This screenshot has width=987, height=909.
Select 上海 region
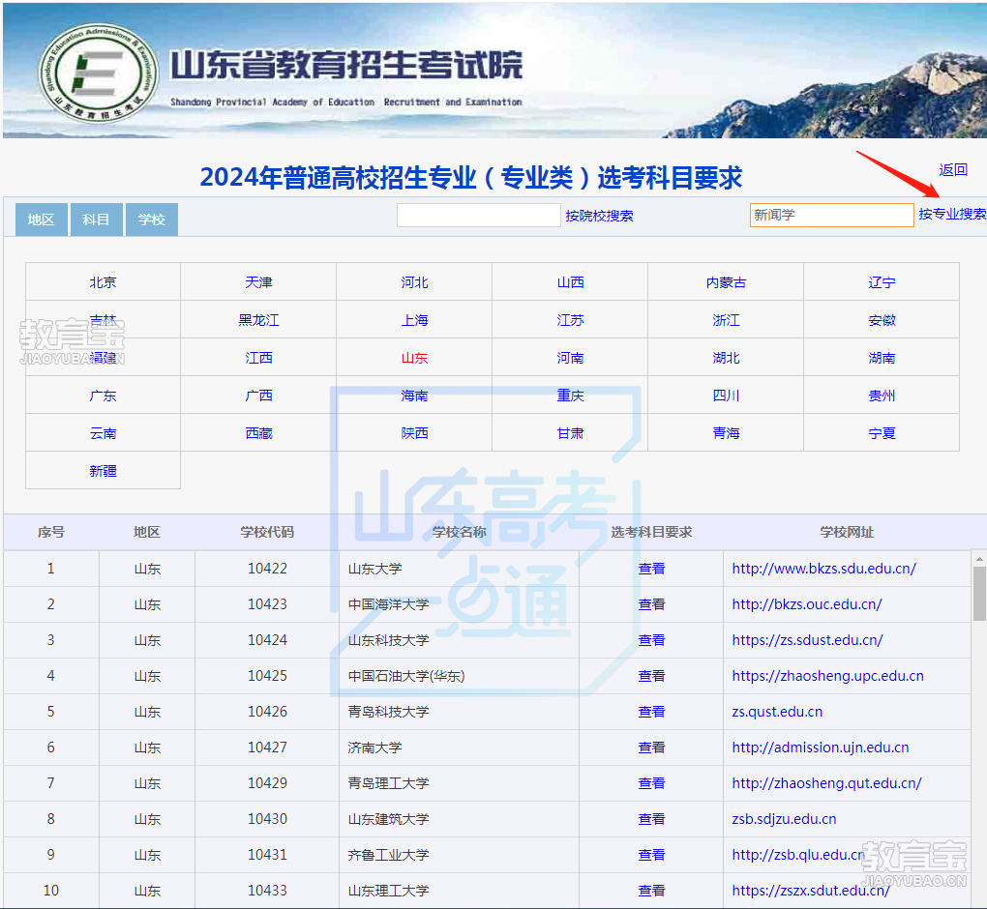coord(414,320)
